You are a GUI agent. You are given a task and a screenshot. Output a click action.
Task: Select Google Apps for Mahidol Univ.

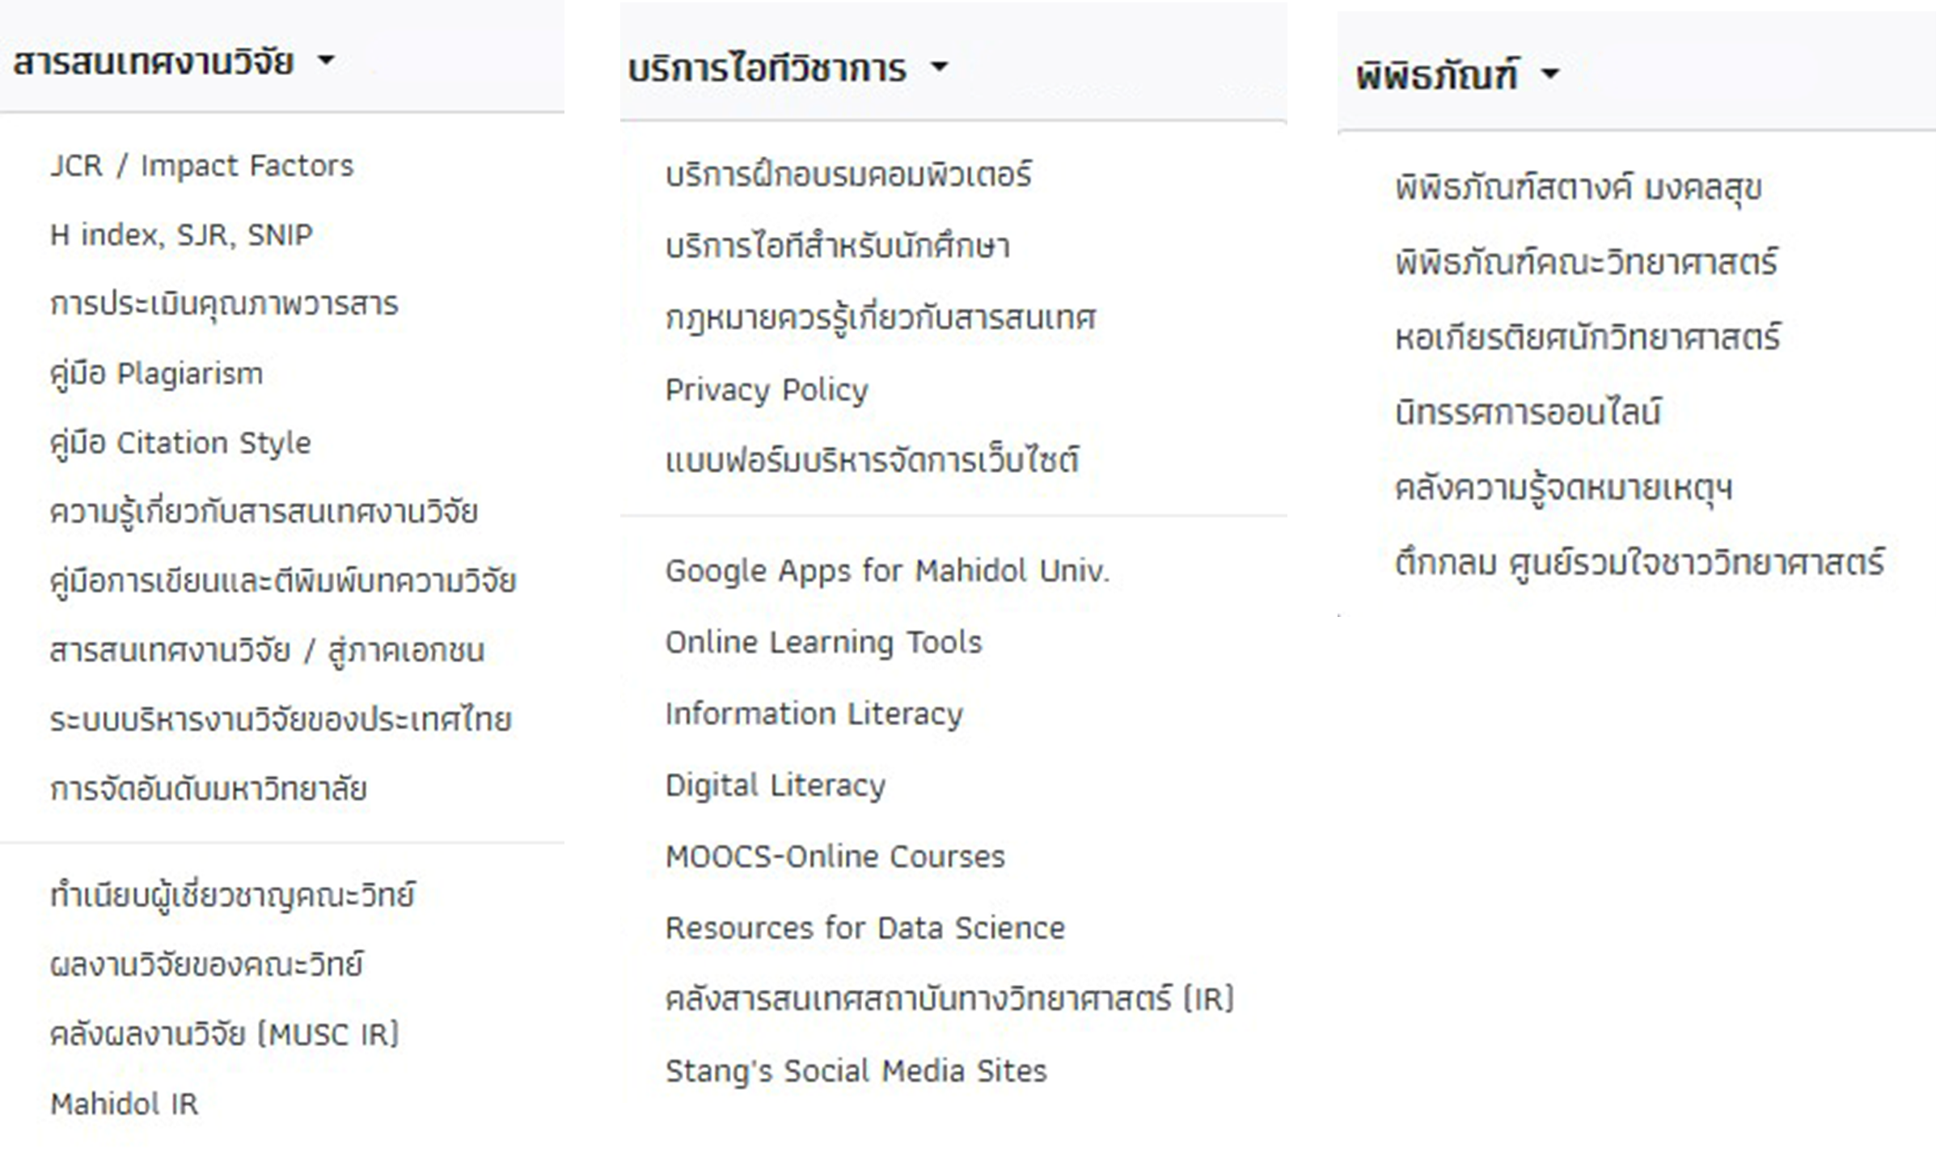tap(887, 571)
